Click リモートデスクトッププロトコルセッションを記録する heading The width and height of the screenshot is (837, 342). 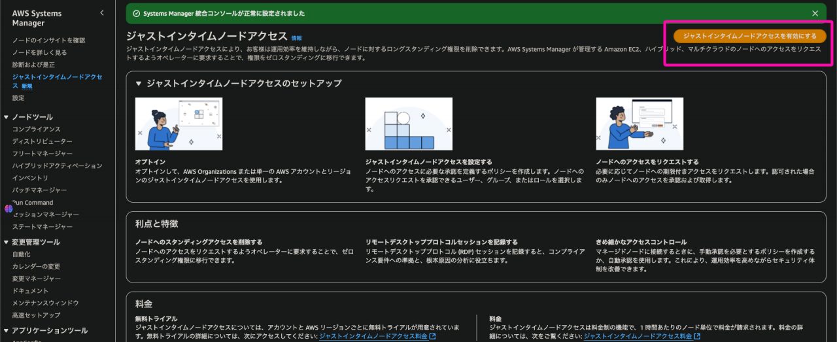[442, 242]
